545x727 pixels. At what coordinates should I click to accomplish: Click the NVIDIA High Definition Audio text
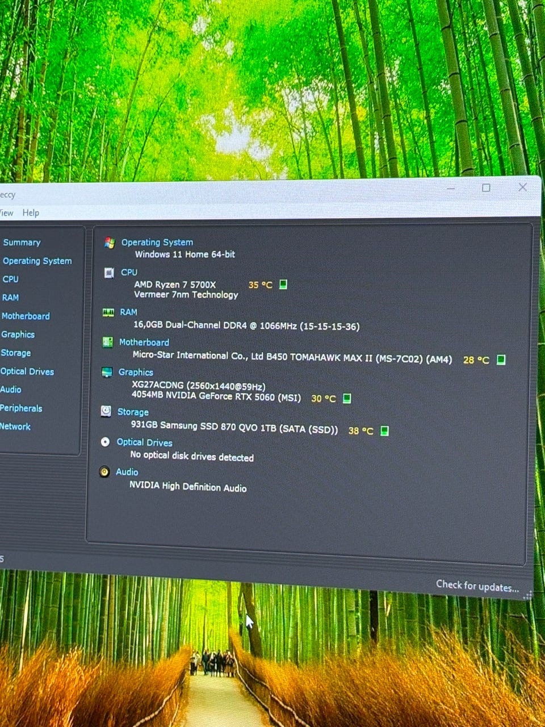click(188, 486)
